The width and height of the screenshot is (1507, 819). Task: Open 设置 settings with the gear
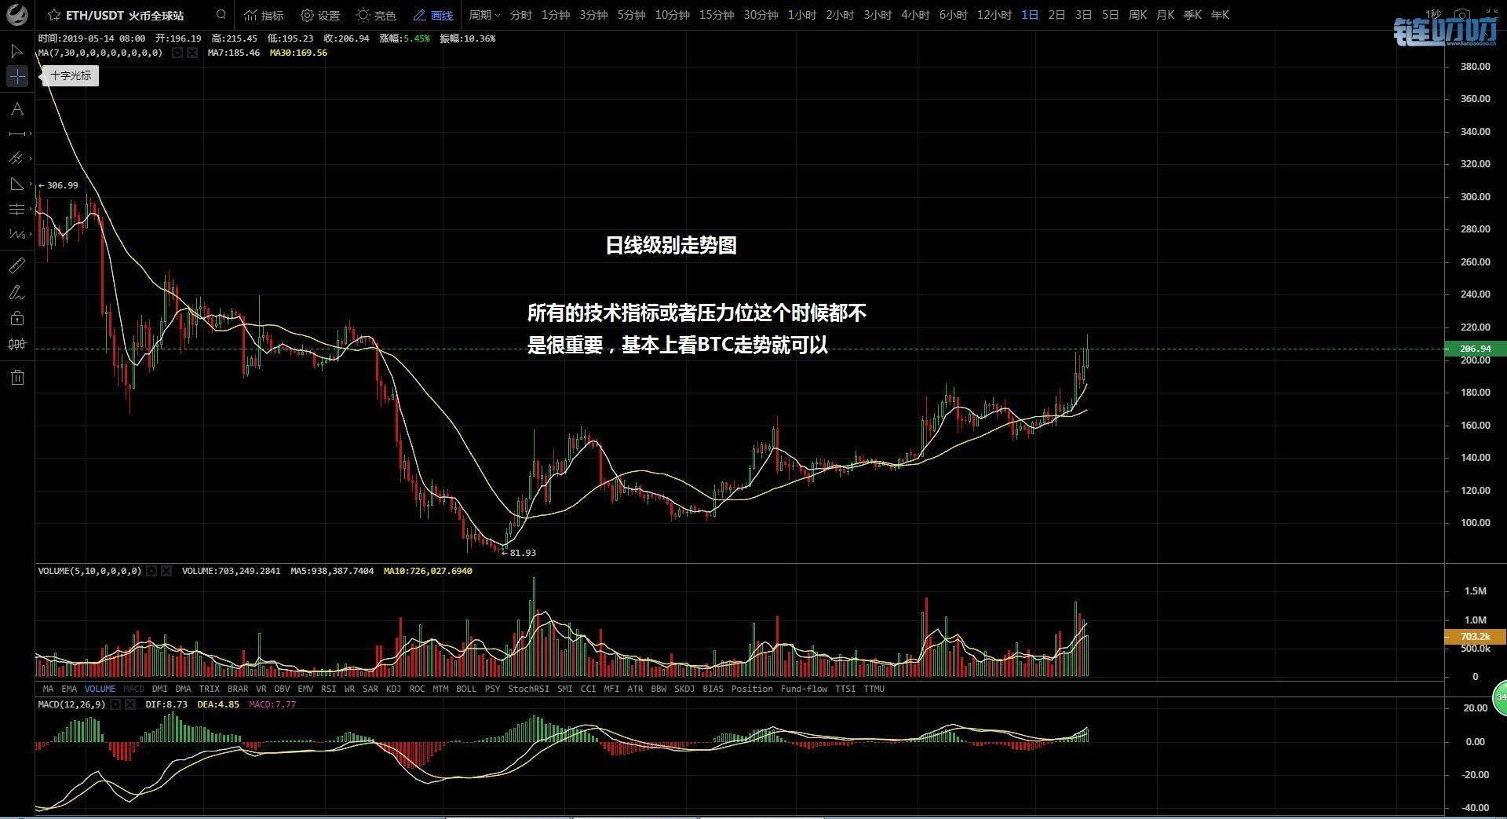(320, 15)
